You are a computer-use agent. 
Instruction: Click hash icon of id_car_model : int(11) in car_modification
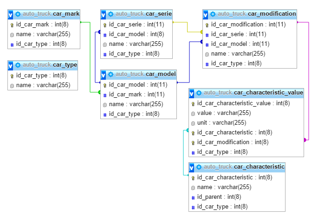pos(207,45)
